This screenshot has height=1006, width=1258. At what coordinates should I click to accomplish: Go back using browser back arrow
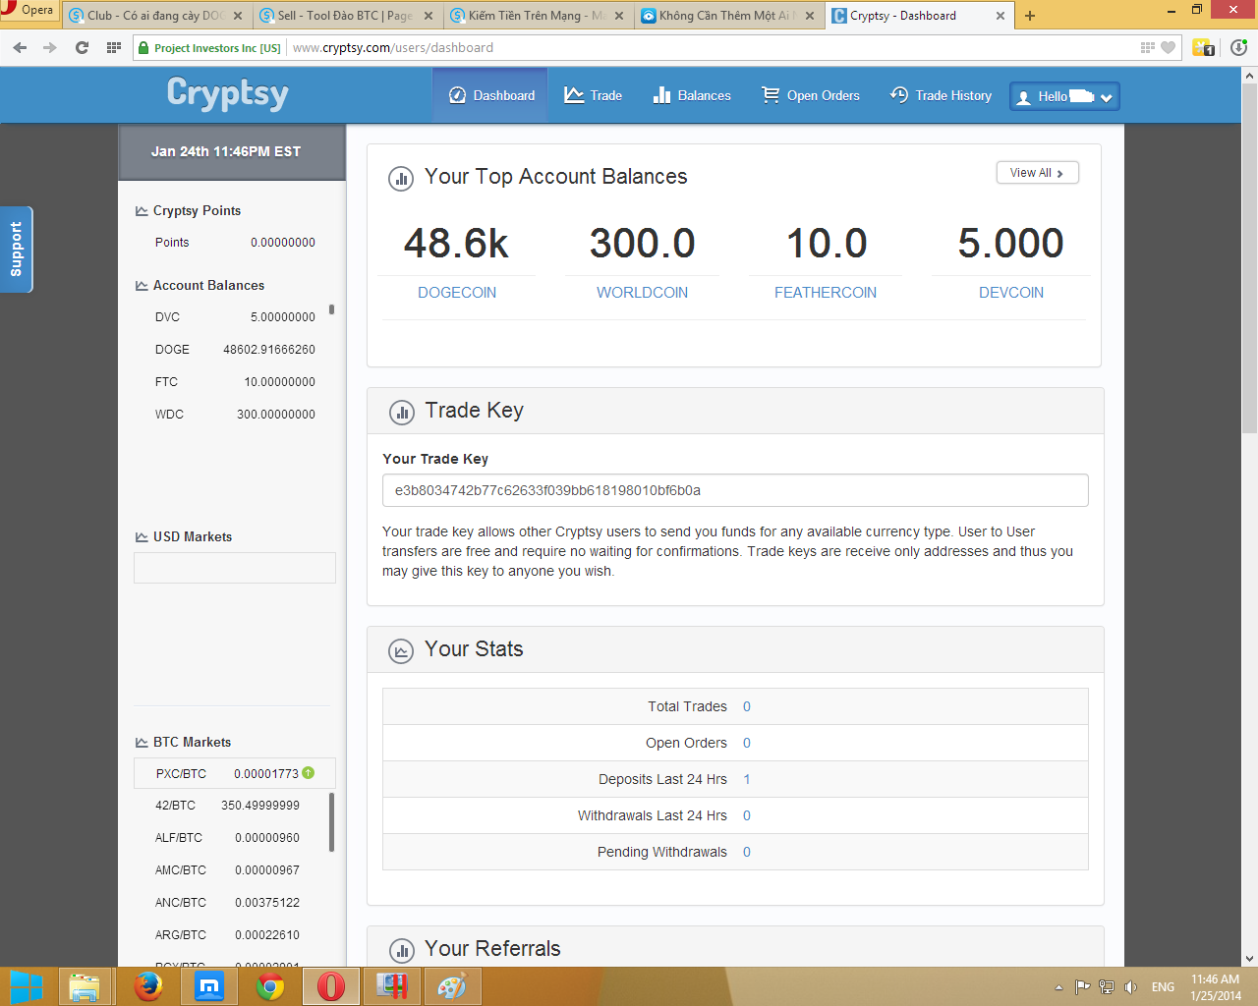pos(21,47)
